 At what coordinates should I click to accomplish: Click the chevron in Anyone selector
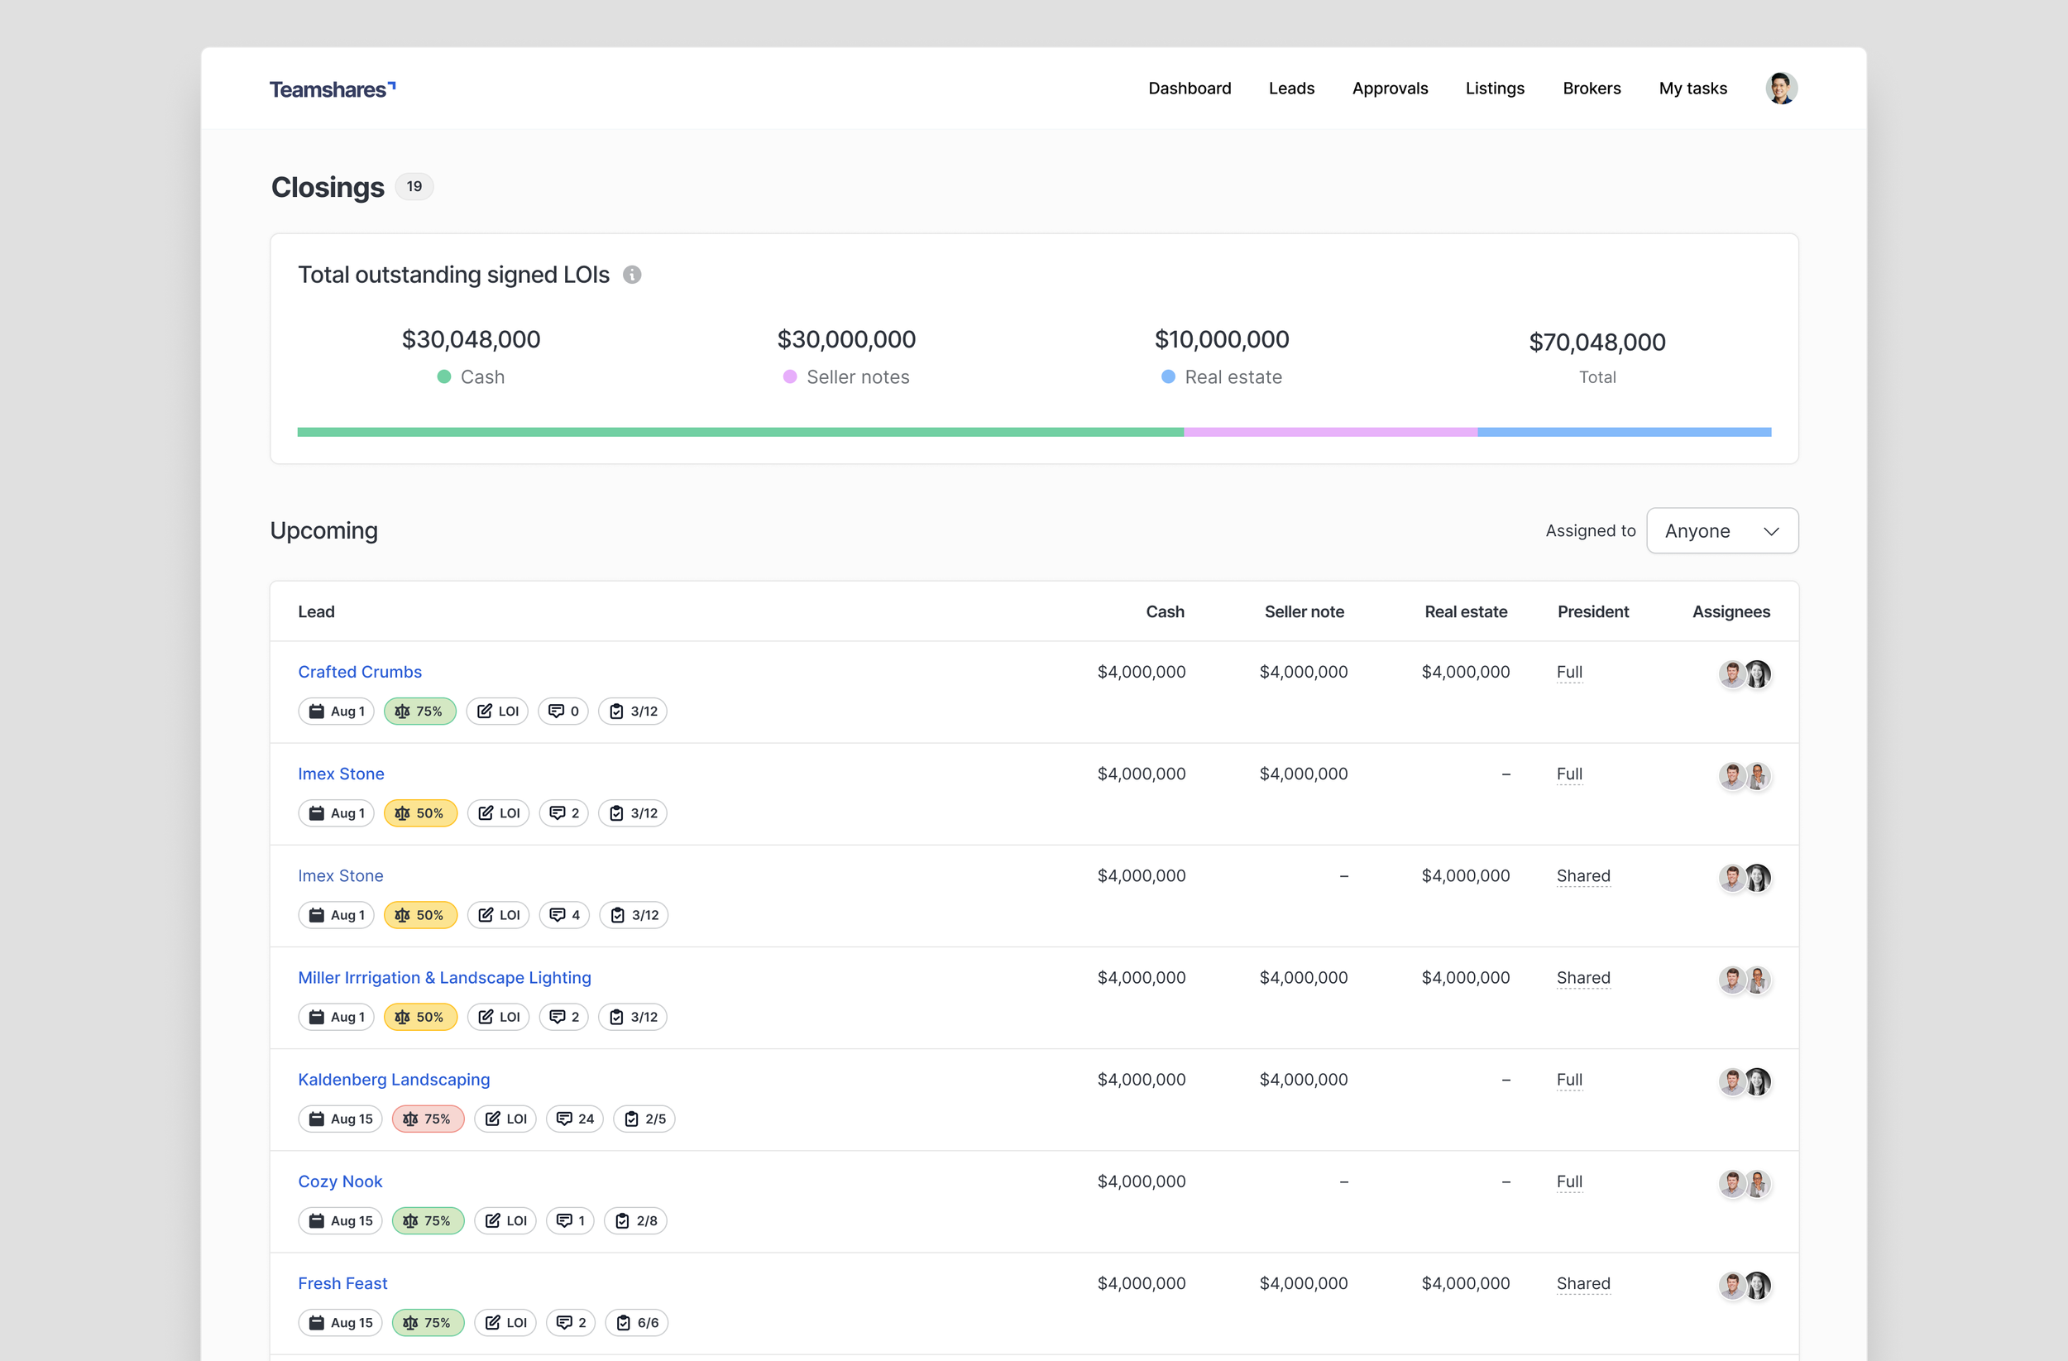[x=1771, y=531]
